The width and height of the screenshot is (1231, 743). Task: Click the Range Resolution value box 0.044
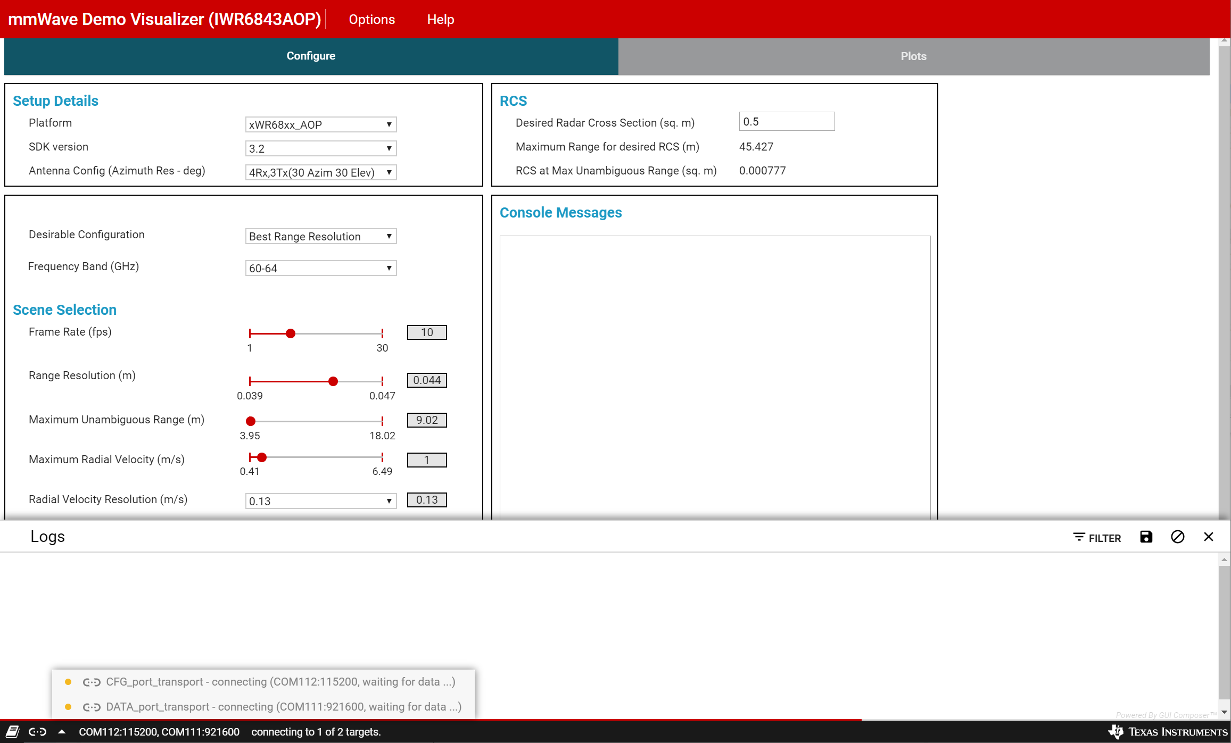pos(427,380)
